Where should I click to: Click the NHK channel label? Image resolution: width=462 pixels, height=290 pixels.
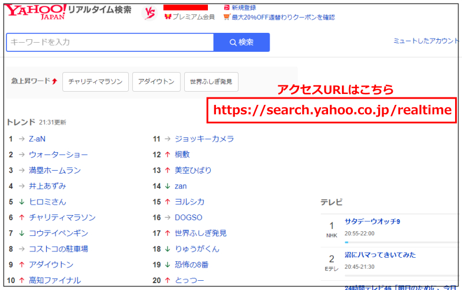pos(331,236)
